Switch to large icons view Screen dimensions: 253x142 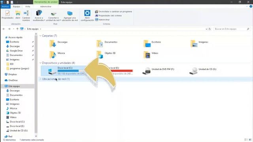click(x=250, y=140)
